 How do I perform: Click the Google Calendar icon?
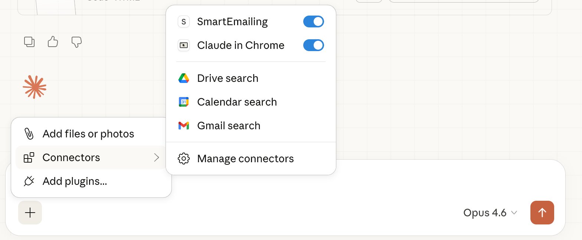tap(184, 102)
